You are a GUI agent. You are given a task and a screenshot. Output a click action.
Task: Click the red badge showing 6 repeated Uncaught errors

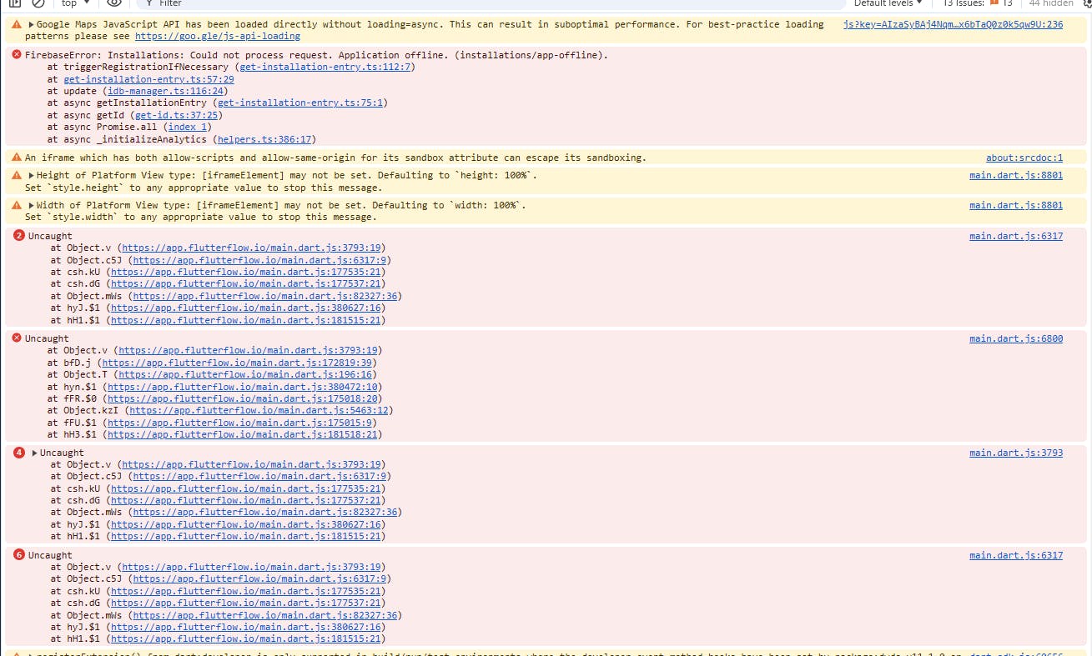19,555
